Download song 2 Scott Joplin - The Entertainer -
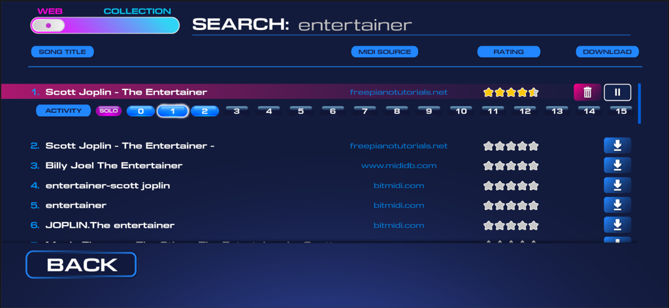The height and width of the screenshot is (308, 669). tap(617, 146)
